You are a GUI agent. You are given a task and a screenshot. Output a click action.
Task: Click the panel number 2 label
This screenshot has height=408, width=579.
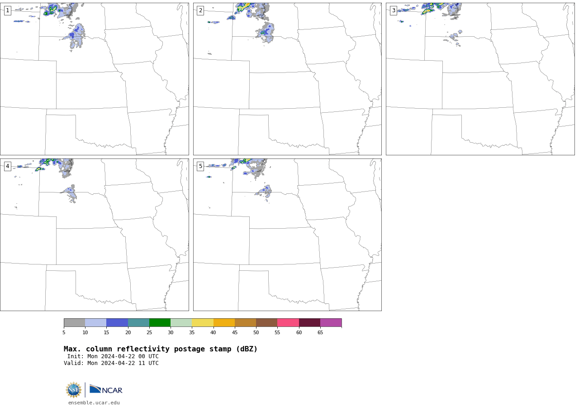coord(200,10)
